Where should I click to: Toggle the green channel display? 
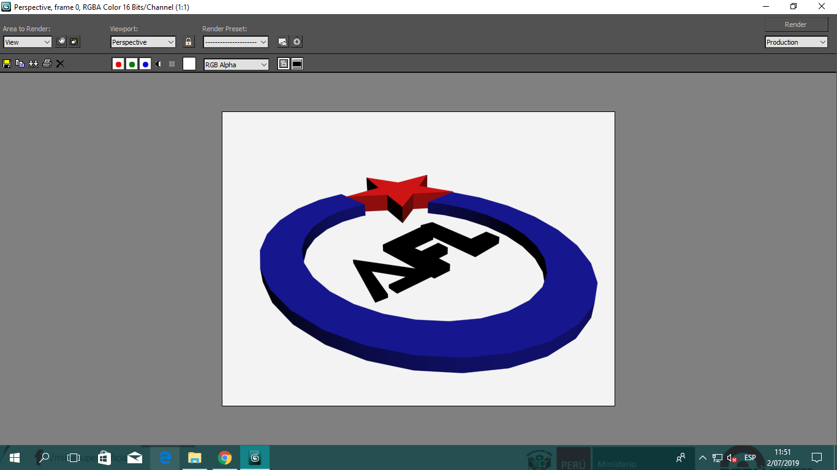tap(132, 64)
